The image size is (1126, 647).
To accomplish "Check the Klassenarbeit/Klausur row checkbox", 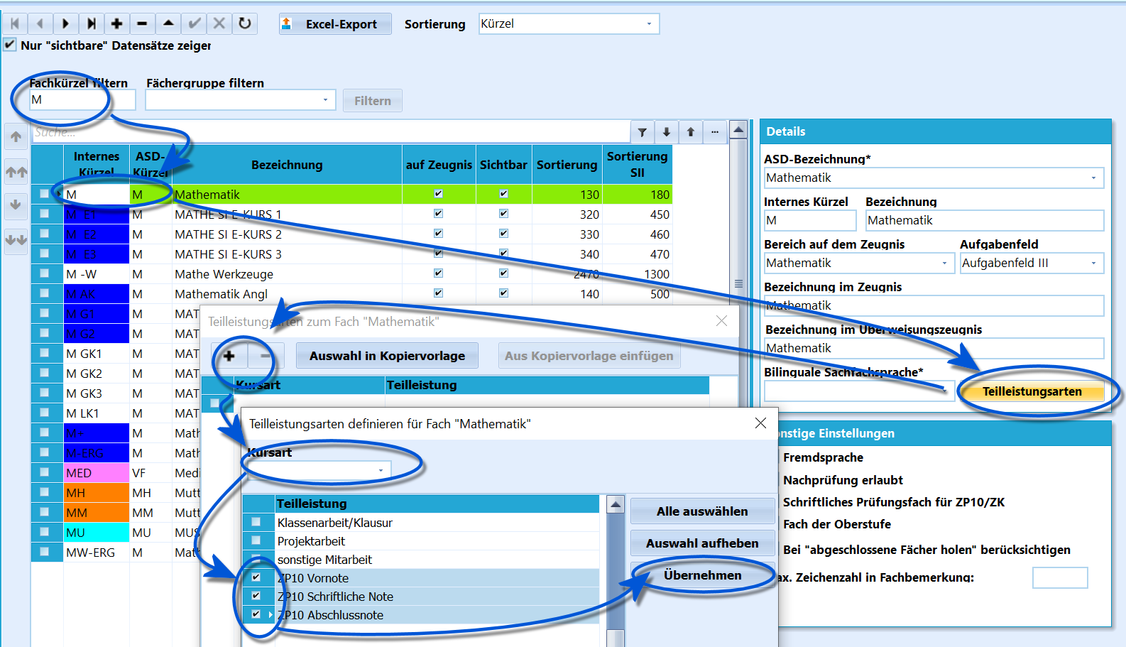I will click(256, 522).
